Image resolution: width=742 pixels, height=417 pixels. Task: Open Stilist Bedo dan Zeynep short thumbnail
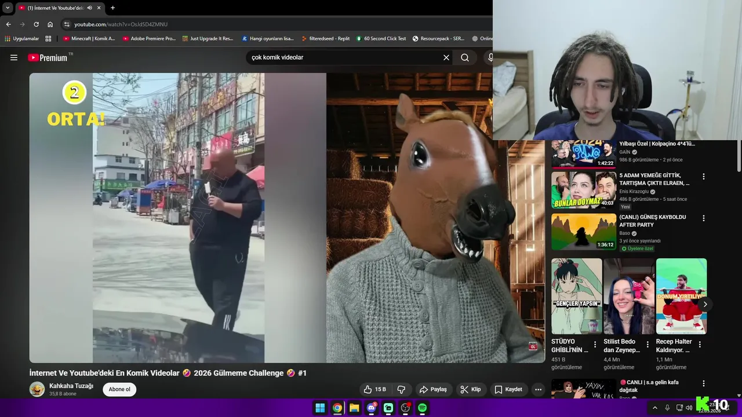point(629,296)
